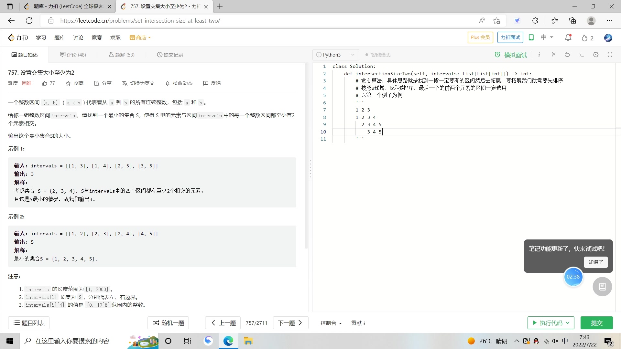Image resolution: width=621 pixels, height=349 pixels.
Task: Expand the 执行代码 run options dropdown
Action: (x=568, y=323)
